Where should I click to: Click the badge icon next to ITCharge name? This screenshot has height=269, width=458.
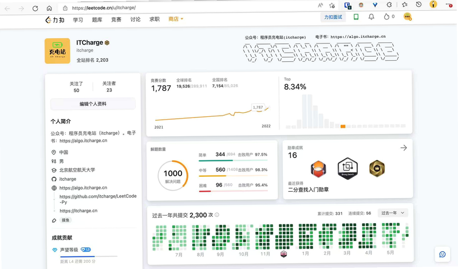coord(107,43)
